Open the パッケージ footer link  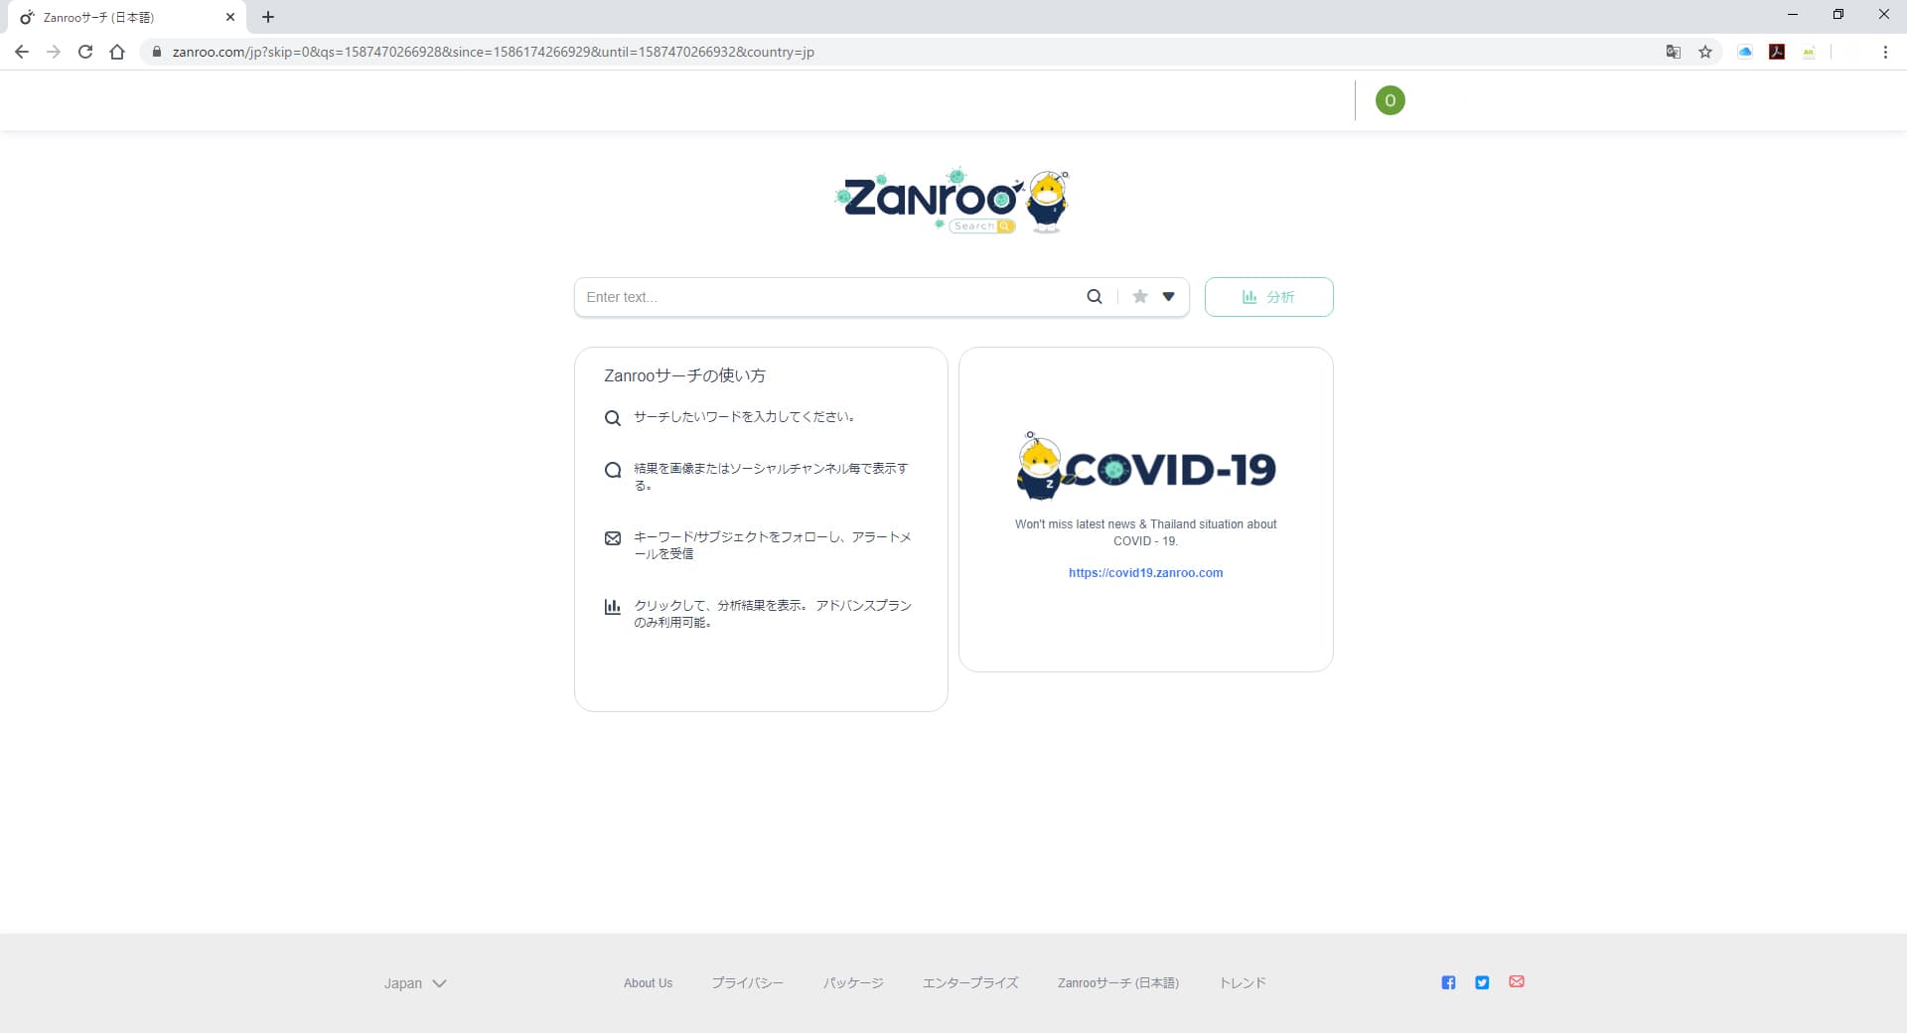click(x=853, y=983)
